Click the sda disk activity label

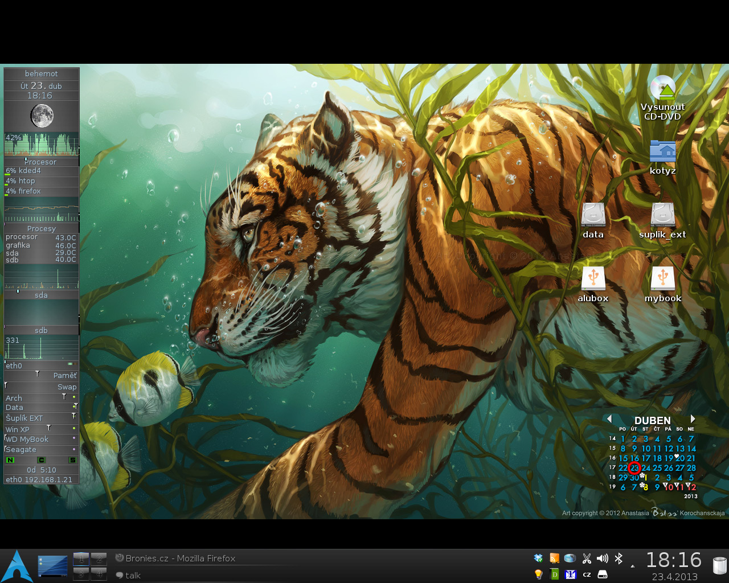point(41,295)
